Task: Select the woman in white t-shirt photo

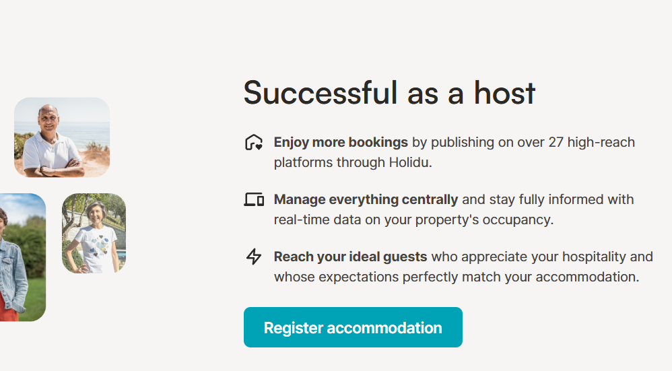Action: [94, 233]
